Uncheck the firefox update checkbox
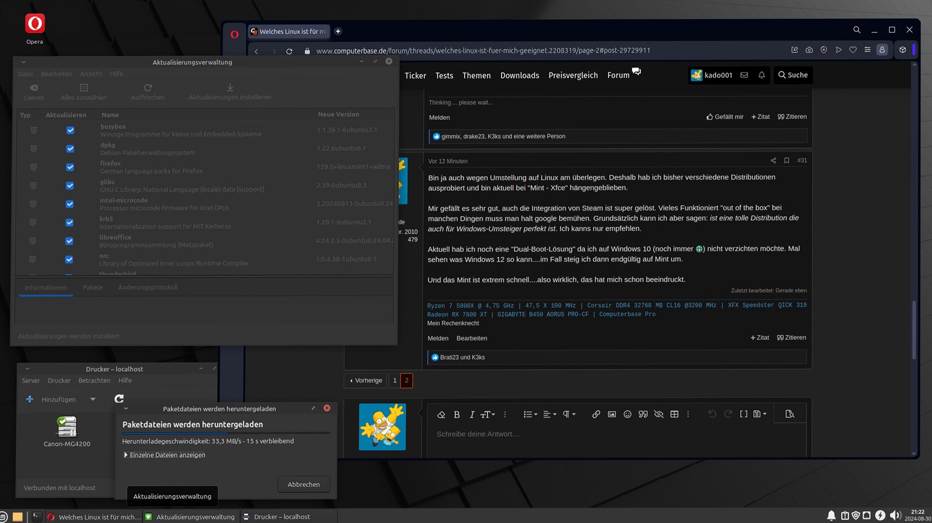 point(70,167)
